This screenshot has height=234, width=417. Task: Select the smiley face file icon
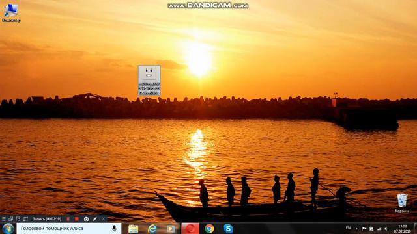click(149, 80)
